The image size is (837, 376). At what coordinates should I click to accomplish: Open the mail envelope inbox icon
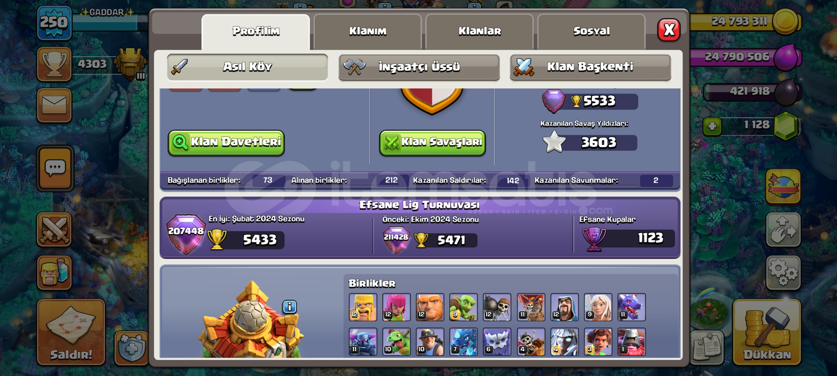tap(54, 105)
